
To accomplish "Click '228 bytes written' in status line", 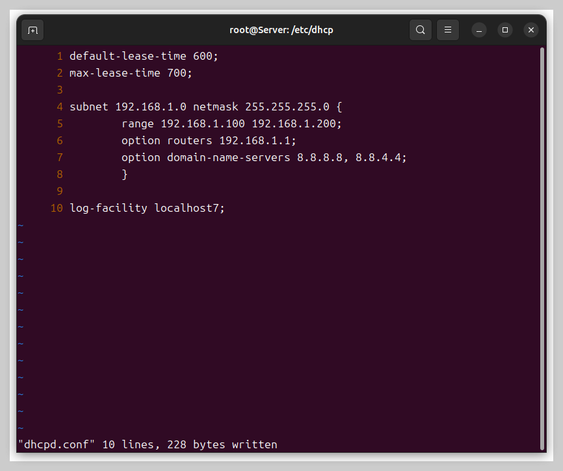I will [x=222, y=445].
